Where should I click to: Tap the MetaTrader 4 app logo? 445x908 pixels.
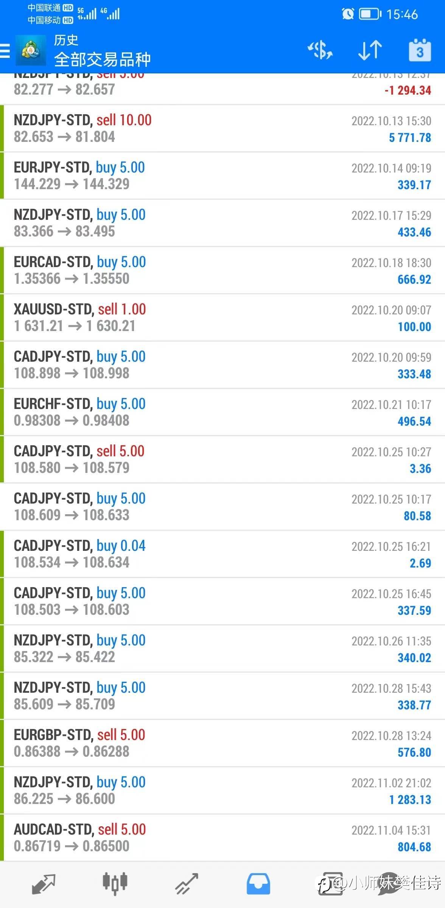point(31,50)
